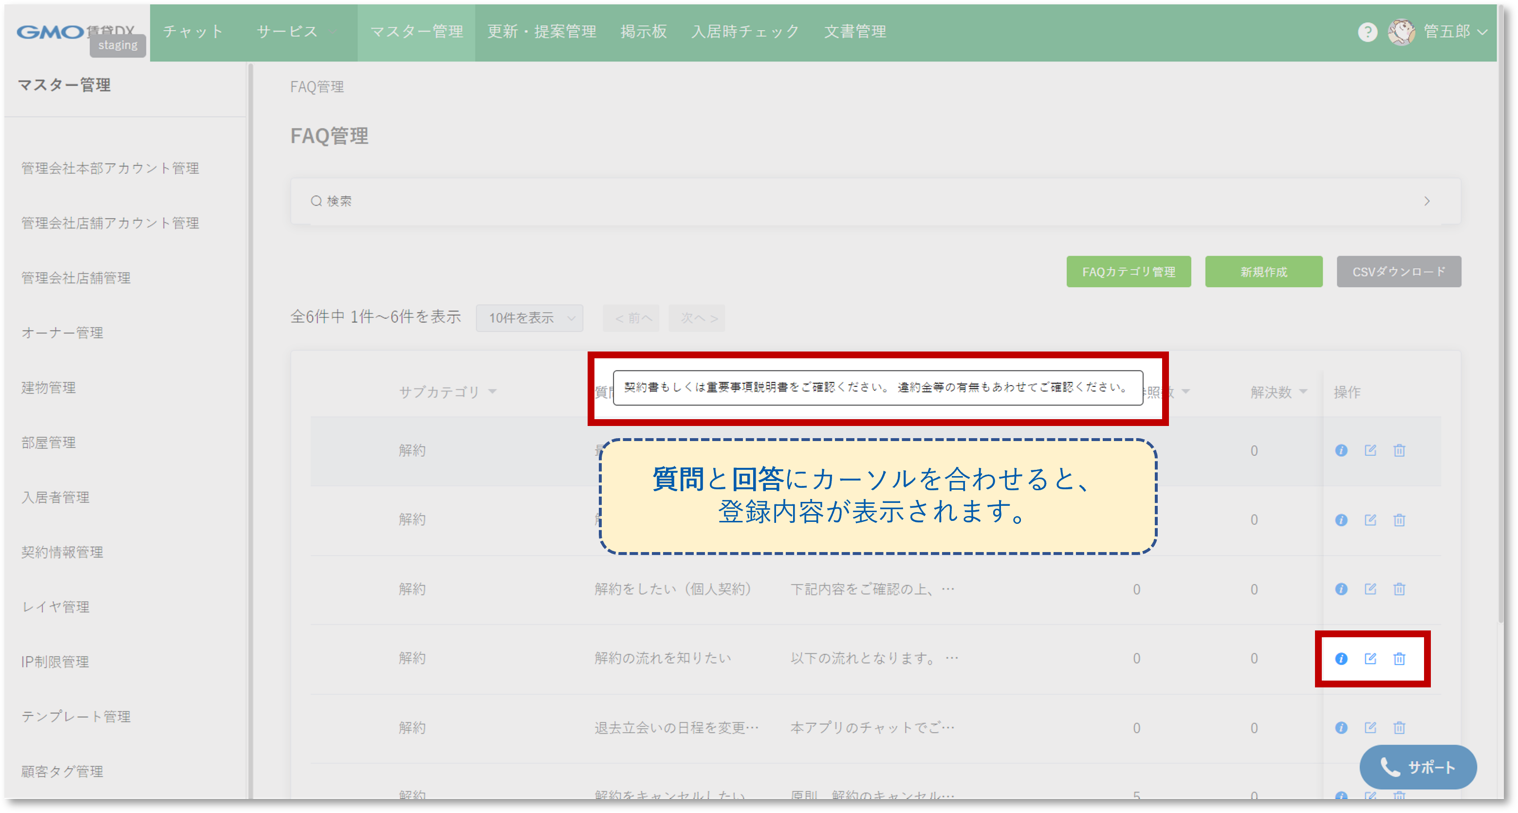
Task: Click the サポート phone button
Action: [x=1418, y=767]
